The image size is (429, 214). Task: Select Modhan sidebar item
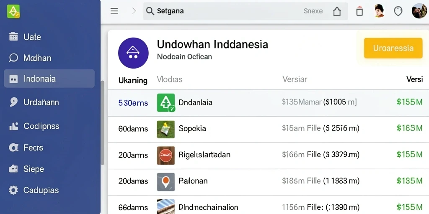[30, 58]
